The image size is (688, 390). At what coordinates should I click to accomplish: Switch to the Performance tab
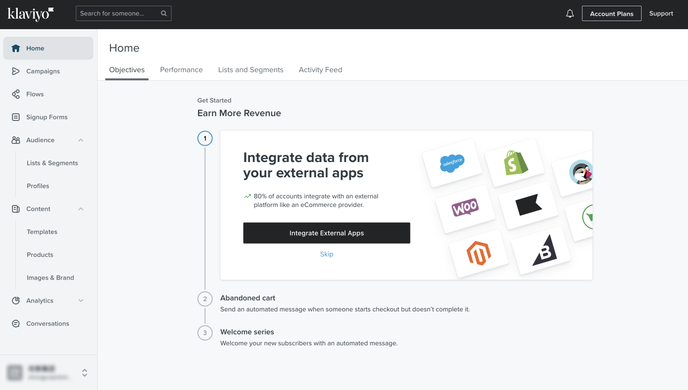click(x=181, y=70)
